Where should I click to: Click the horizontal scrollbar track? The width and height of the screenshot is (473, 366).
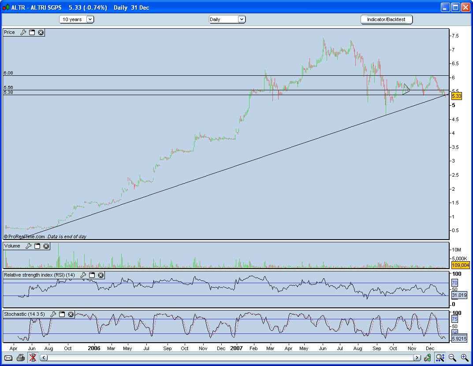(x=231, y=358)
